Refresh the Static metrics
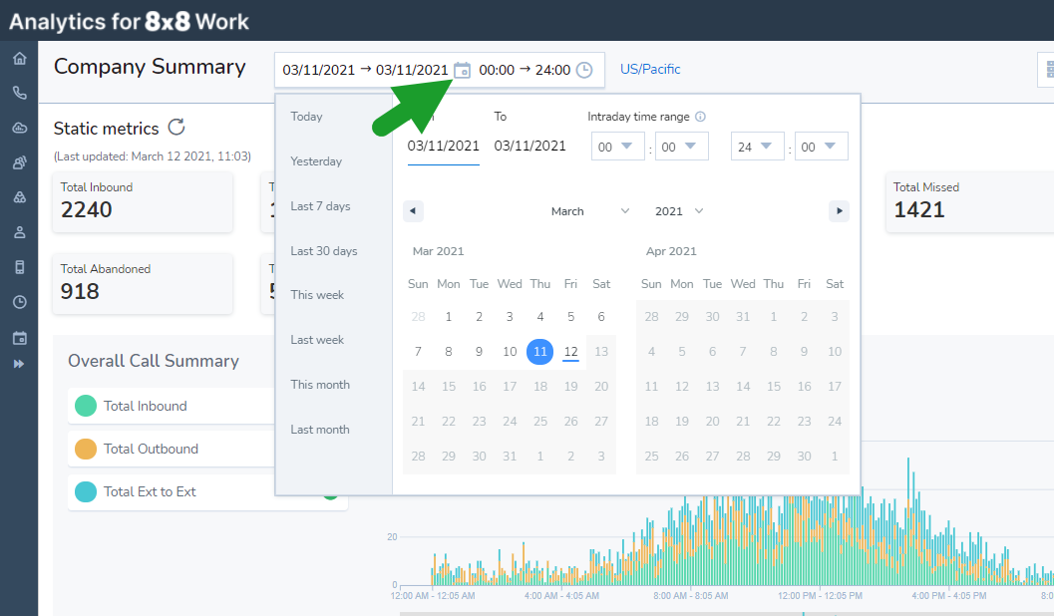This screenshot has width=1054, height=616. tap(176, 127)
